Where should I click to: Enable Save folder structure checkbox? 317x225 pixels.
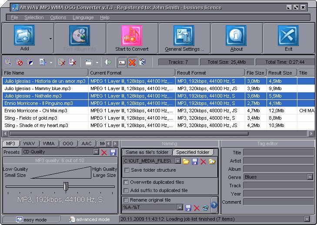(x=127, y=170)
